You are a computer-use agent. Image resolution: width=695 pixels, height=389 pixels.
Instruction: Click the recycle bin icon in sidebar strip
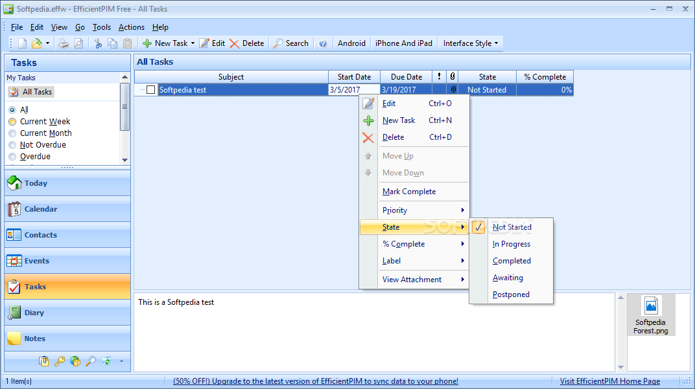pyautogui.click(x=106, y=361)
